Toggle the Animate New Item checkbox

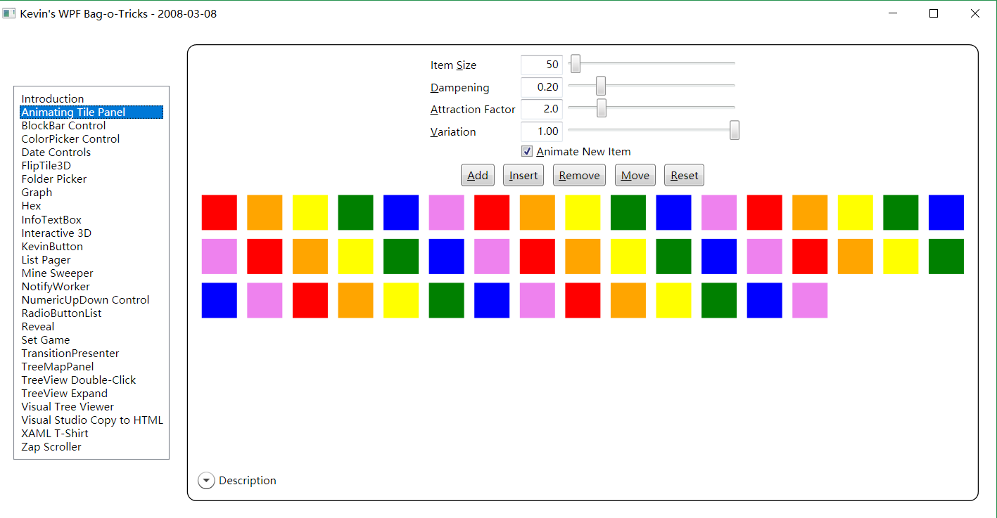pos(527,152)
